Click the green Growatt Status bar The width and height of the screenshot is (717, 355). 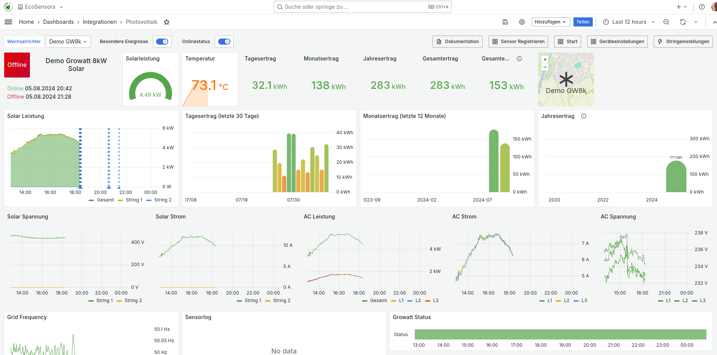click(561, 334)
